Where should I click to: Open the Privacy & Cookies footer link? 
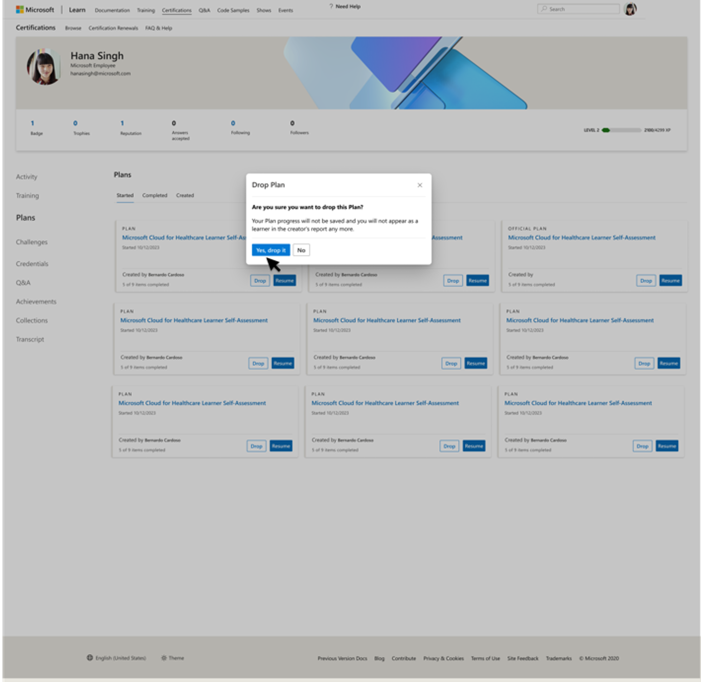443,658
